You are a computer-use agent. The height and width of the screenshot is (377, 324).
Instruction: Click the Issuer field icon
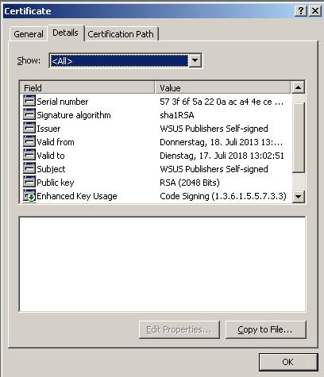29,128
